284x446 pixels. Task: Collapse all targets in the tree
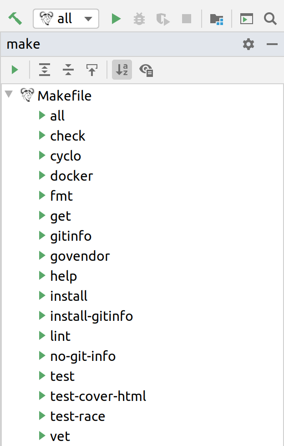[68, 70]
